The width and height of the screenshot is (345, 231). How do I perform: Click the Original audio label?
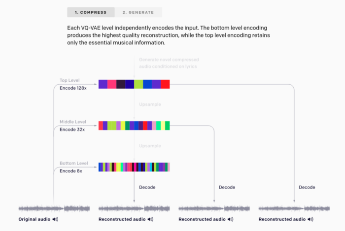click(x=34, y=219)
